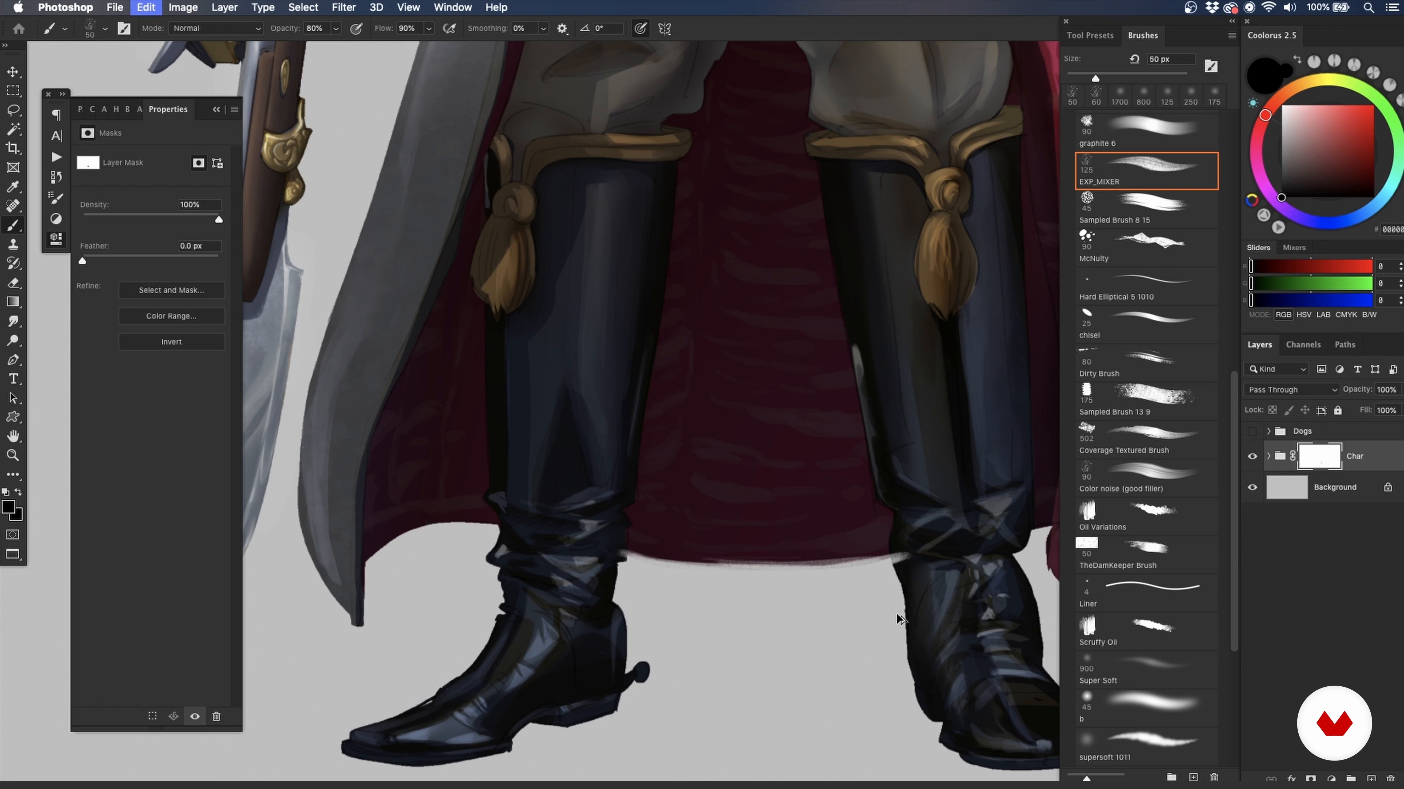The image size is (1404, 789).
Task: Adjust the Density slider handle
Action: pos(219,220)
